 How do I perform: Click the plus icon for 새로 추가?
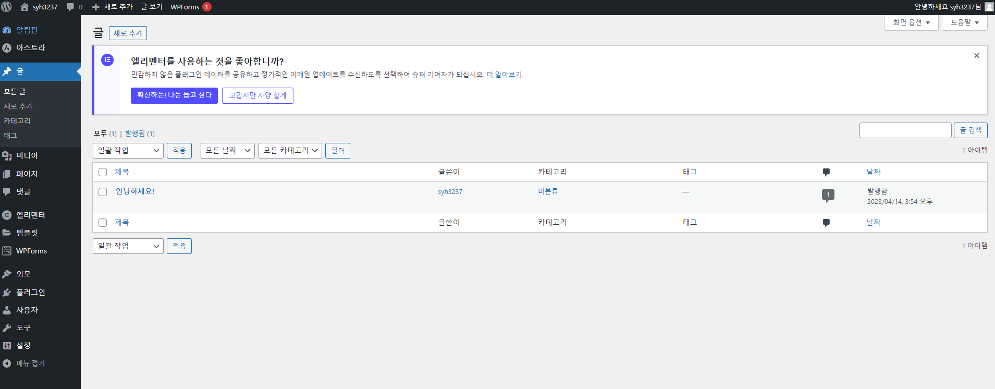[x=95, y=7]
